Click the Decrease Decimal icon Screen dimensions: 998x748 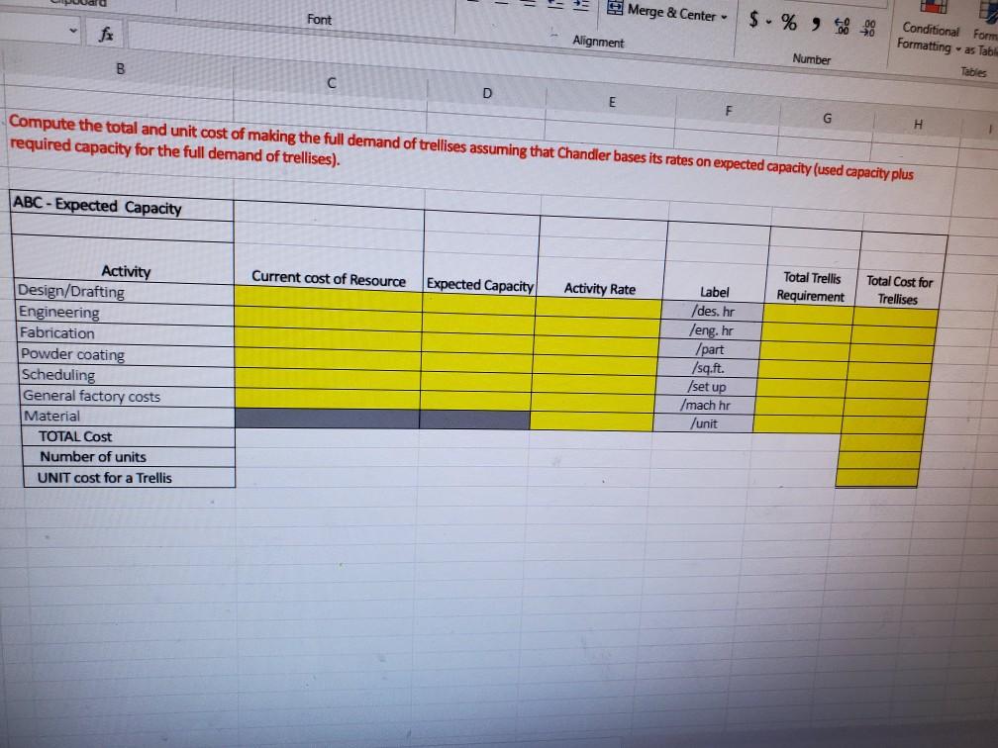pyautogui.click(x=868, y=28)
